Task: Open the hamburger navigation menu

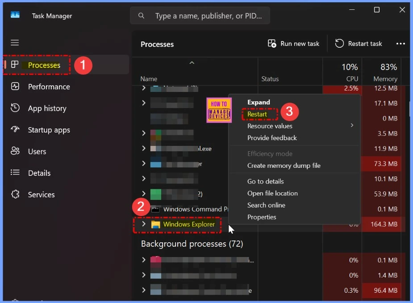Action: click(x=15, y=42)
